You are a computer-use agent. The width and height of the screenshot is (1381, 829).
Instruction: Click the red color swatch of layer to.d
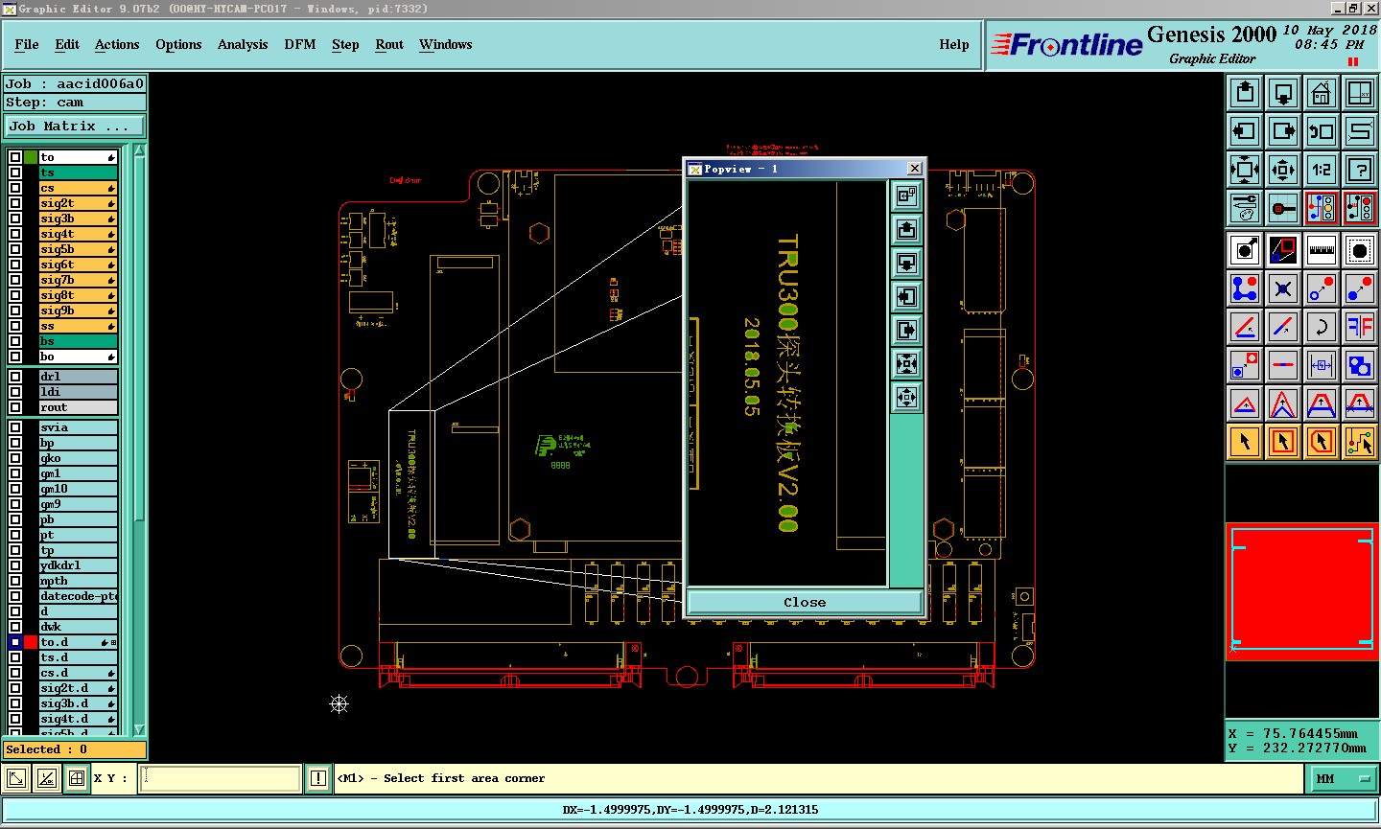click(x=31, y=642)
